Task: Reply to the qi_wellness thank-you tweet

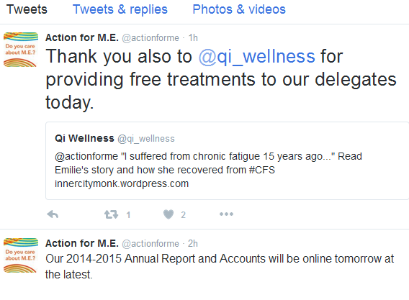Action: click(53, 214)
